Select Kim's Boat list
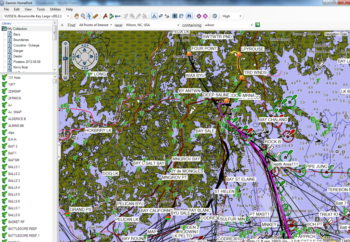The height and width of the screenshot is (242, 350). point(21,67)
